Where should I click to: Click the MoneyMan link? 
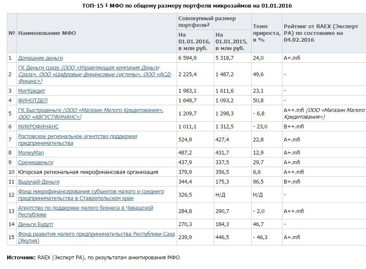coord(31,152)
